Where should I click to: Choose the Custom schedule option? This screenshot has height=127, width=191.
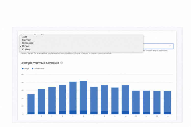81,49
